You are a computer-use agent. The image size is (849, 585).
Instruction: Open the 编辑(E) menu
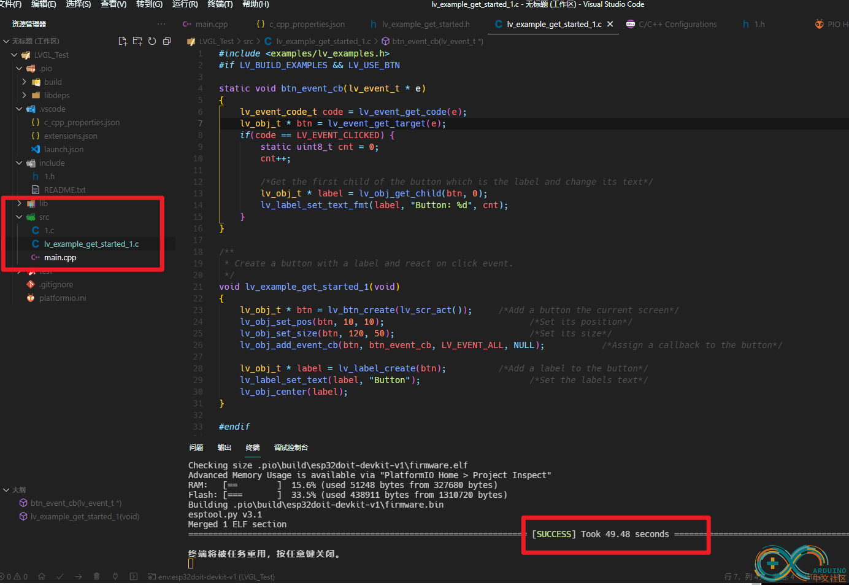click(44, 4)
